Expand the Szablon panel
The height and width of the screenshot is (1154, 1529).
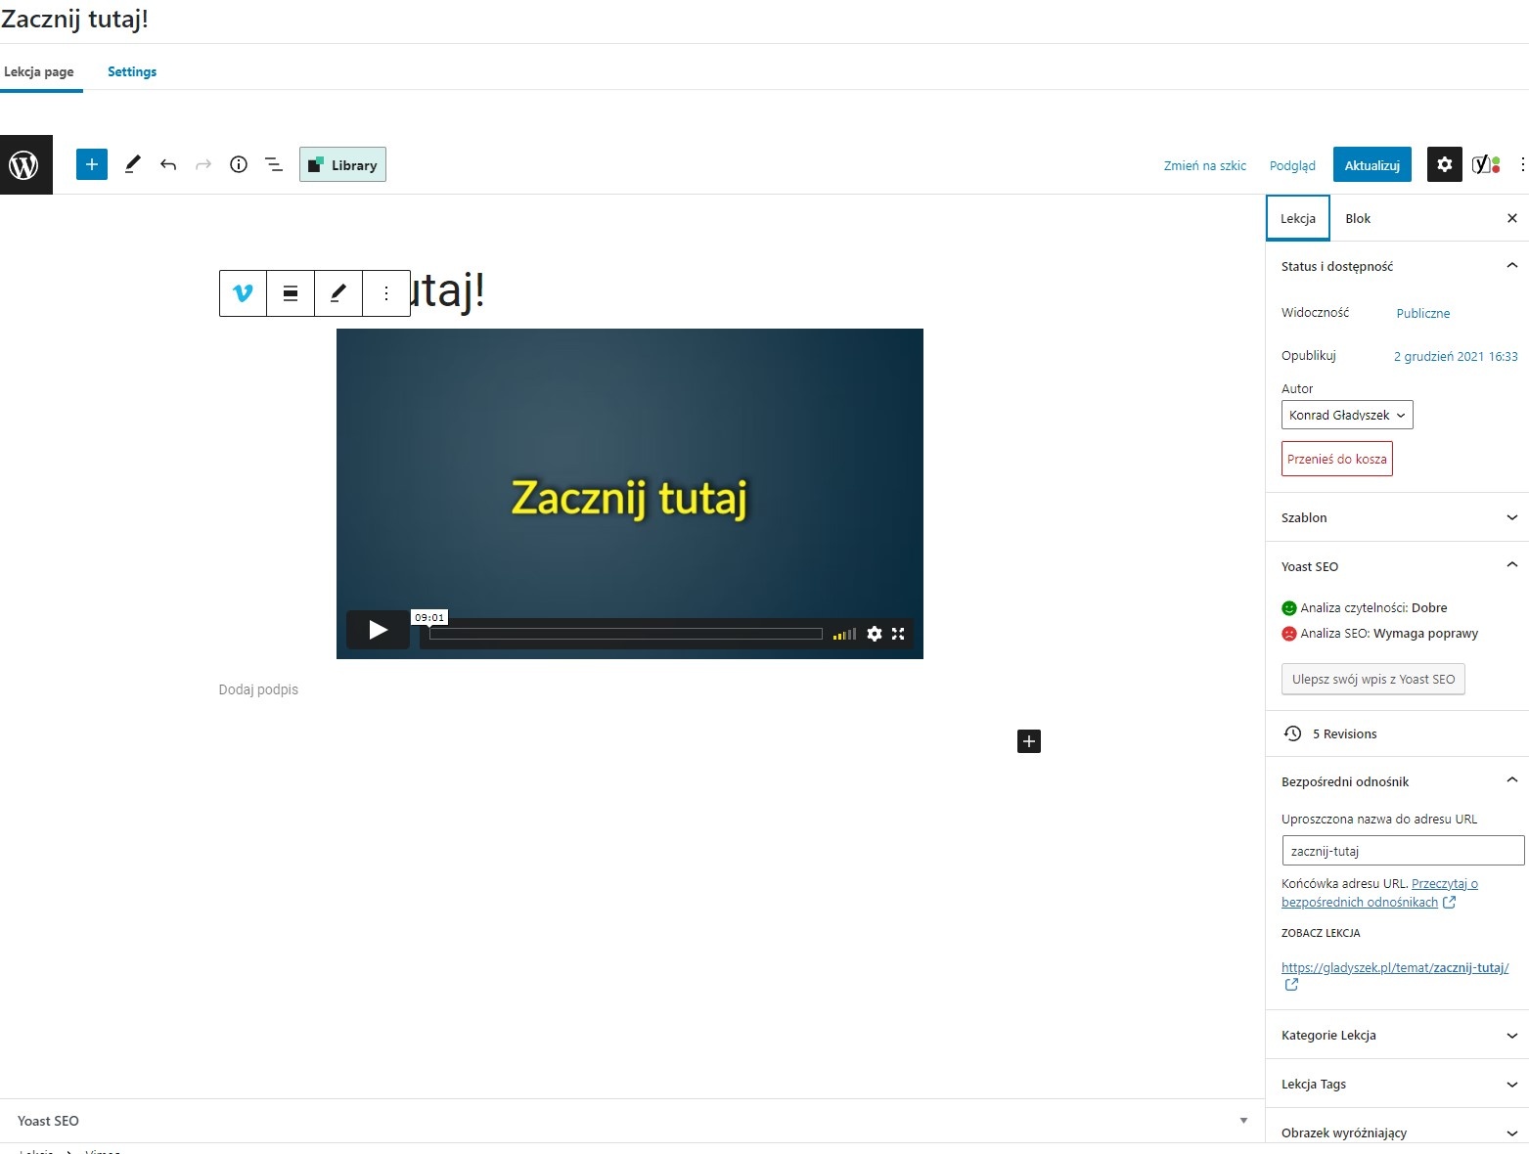tap(1397, 517)
